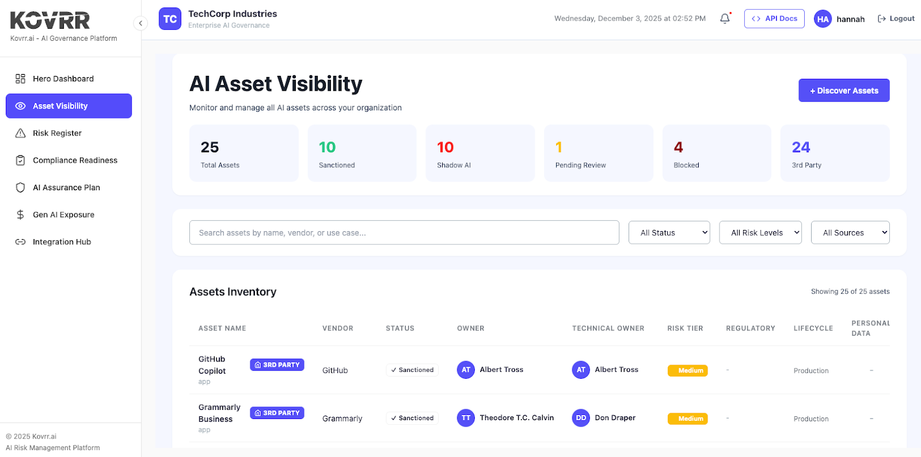Click the TT avatar for Theodore T.C. Calvin
The width and height of the screenshot is (921, 457).
466,418
